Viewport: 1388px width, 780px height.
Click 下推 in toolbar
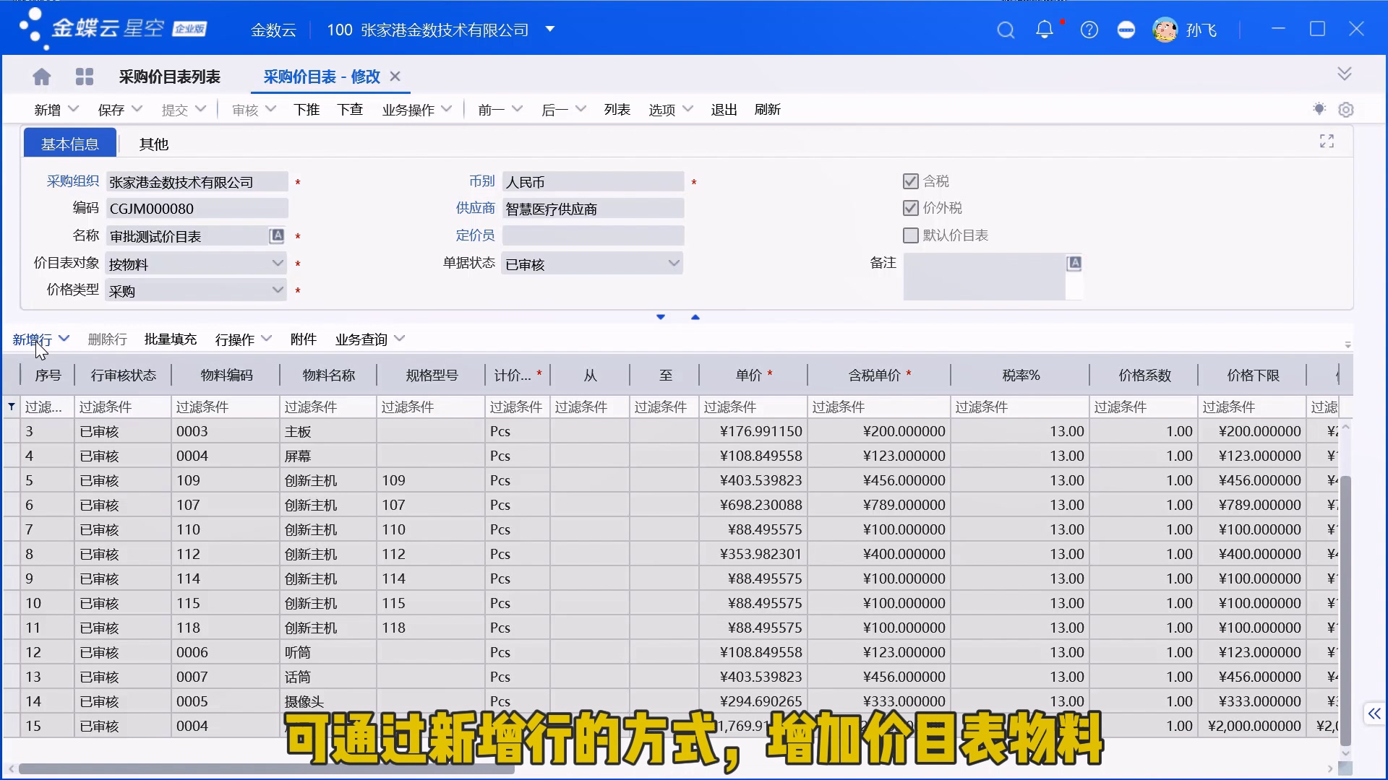307,110
